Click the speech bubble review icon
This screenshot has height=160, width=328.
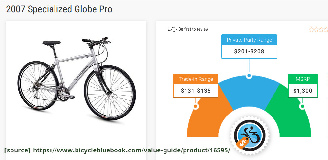coord(172,29)
